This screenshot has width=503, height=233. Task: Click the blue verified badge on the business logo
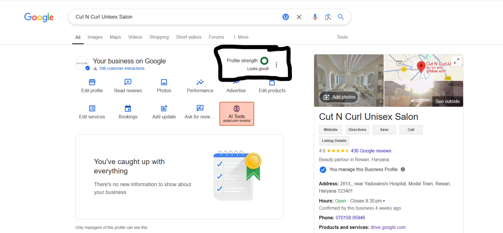pos(87,68)
